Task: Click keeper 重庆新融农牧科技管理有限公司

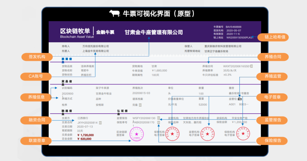Action: coord(223,46)
